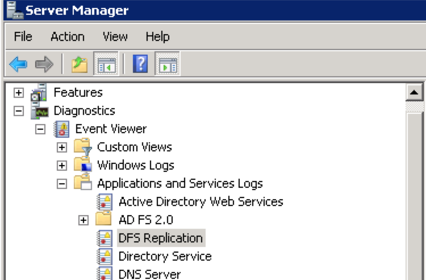
Task: Click the Features node icon
Action: point(39,93)
